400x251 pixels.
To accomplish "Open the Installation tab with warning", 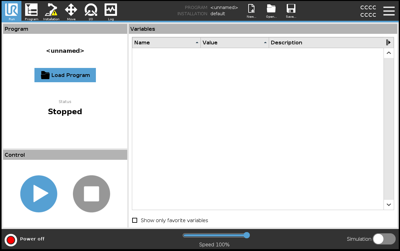I will [51, 11].
